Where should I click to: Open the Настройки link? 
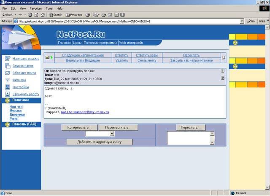[21, 87]
